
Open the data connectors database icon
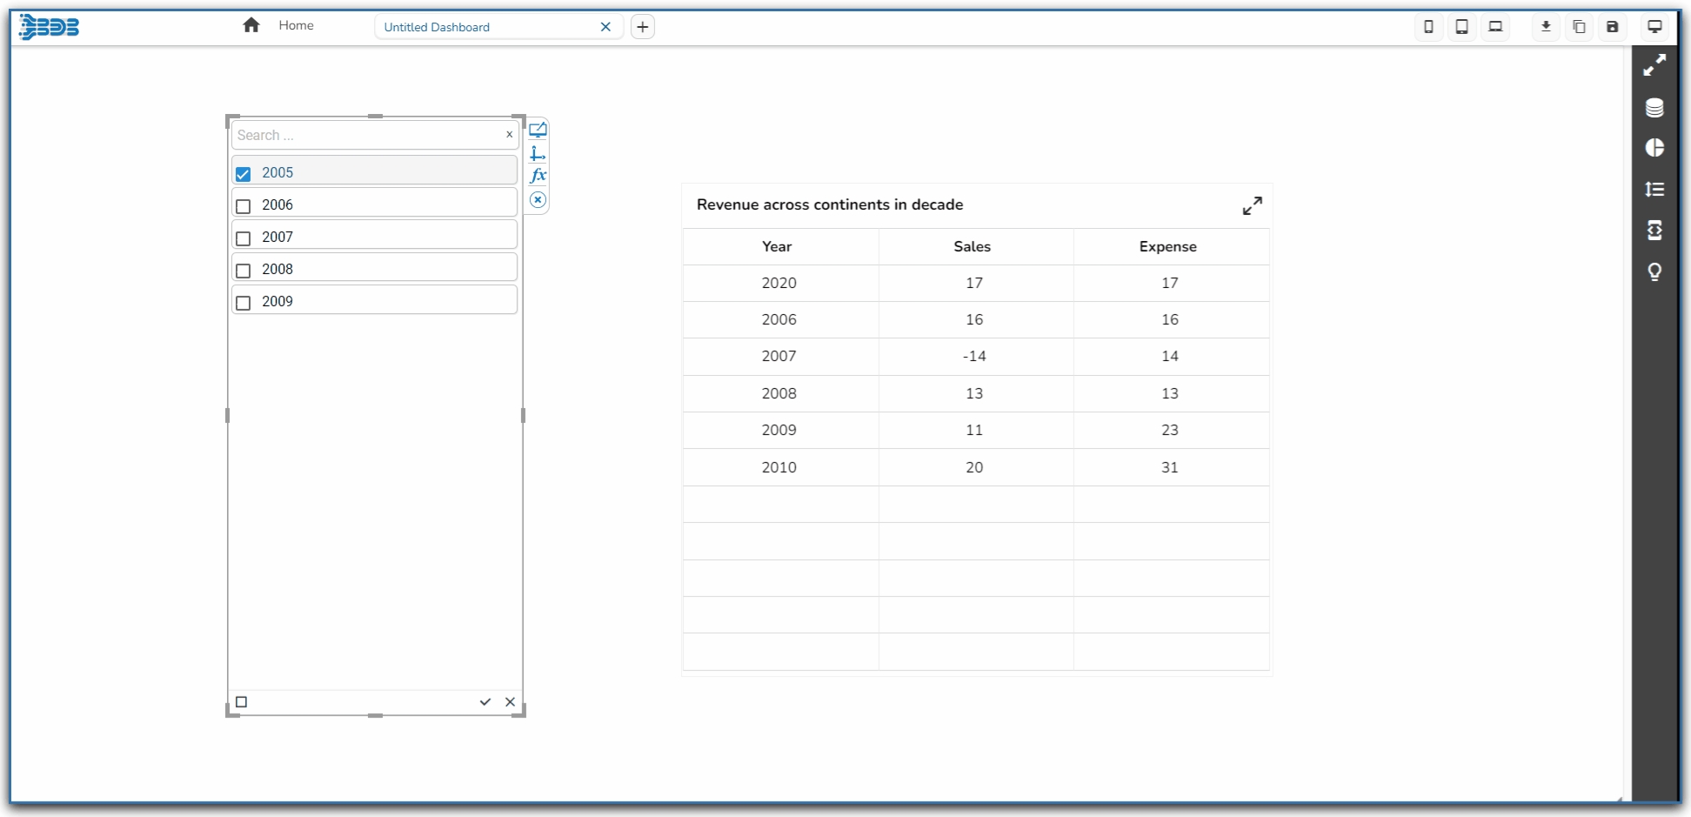1654,107
